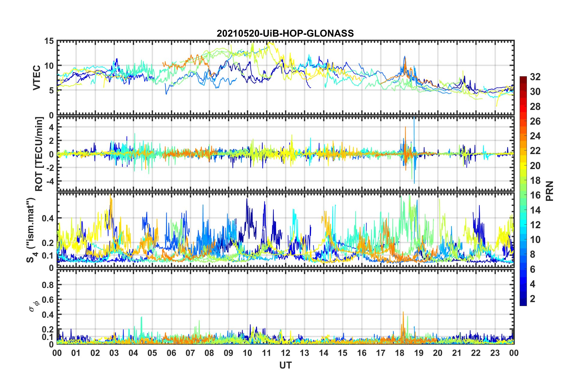Click VTEC y-axis tick 10
Image resolution: width=571 pixels, height=382 pixels.
point(49,66)
